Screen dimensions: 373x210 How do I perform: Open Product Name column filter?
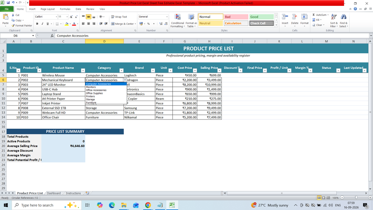(83, 70)
